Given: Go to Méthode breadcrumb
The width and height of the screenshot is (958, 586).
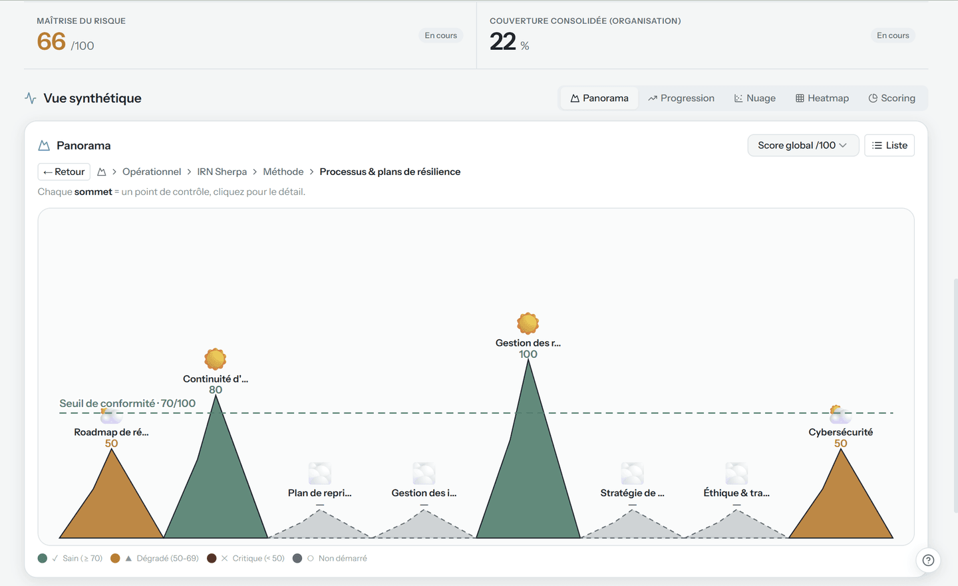Looking at the screenshot, I should click(x=283, y=172).
